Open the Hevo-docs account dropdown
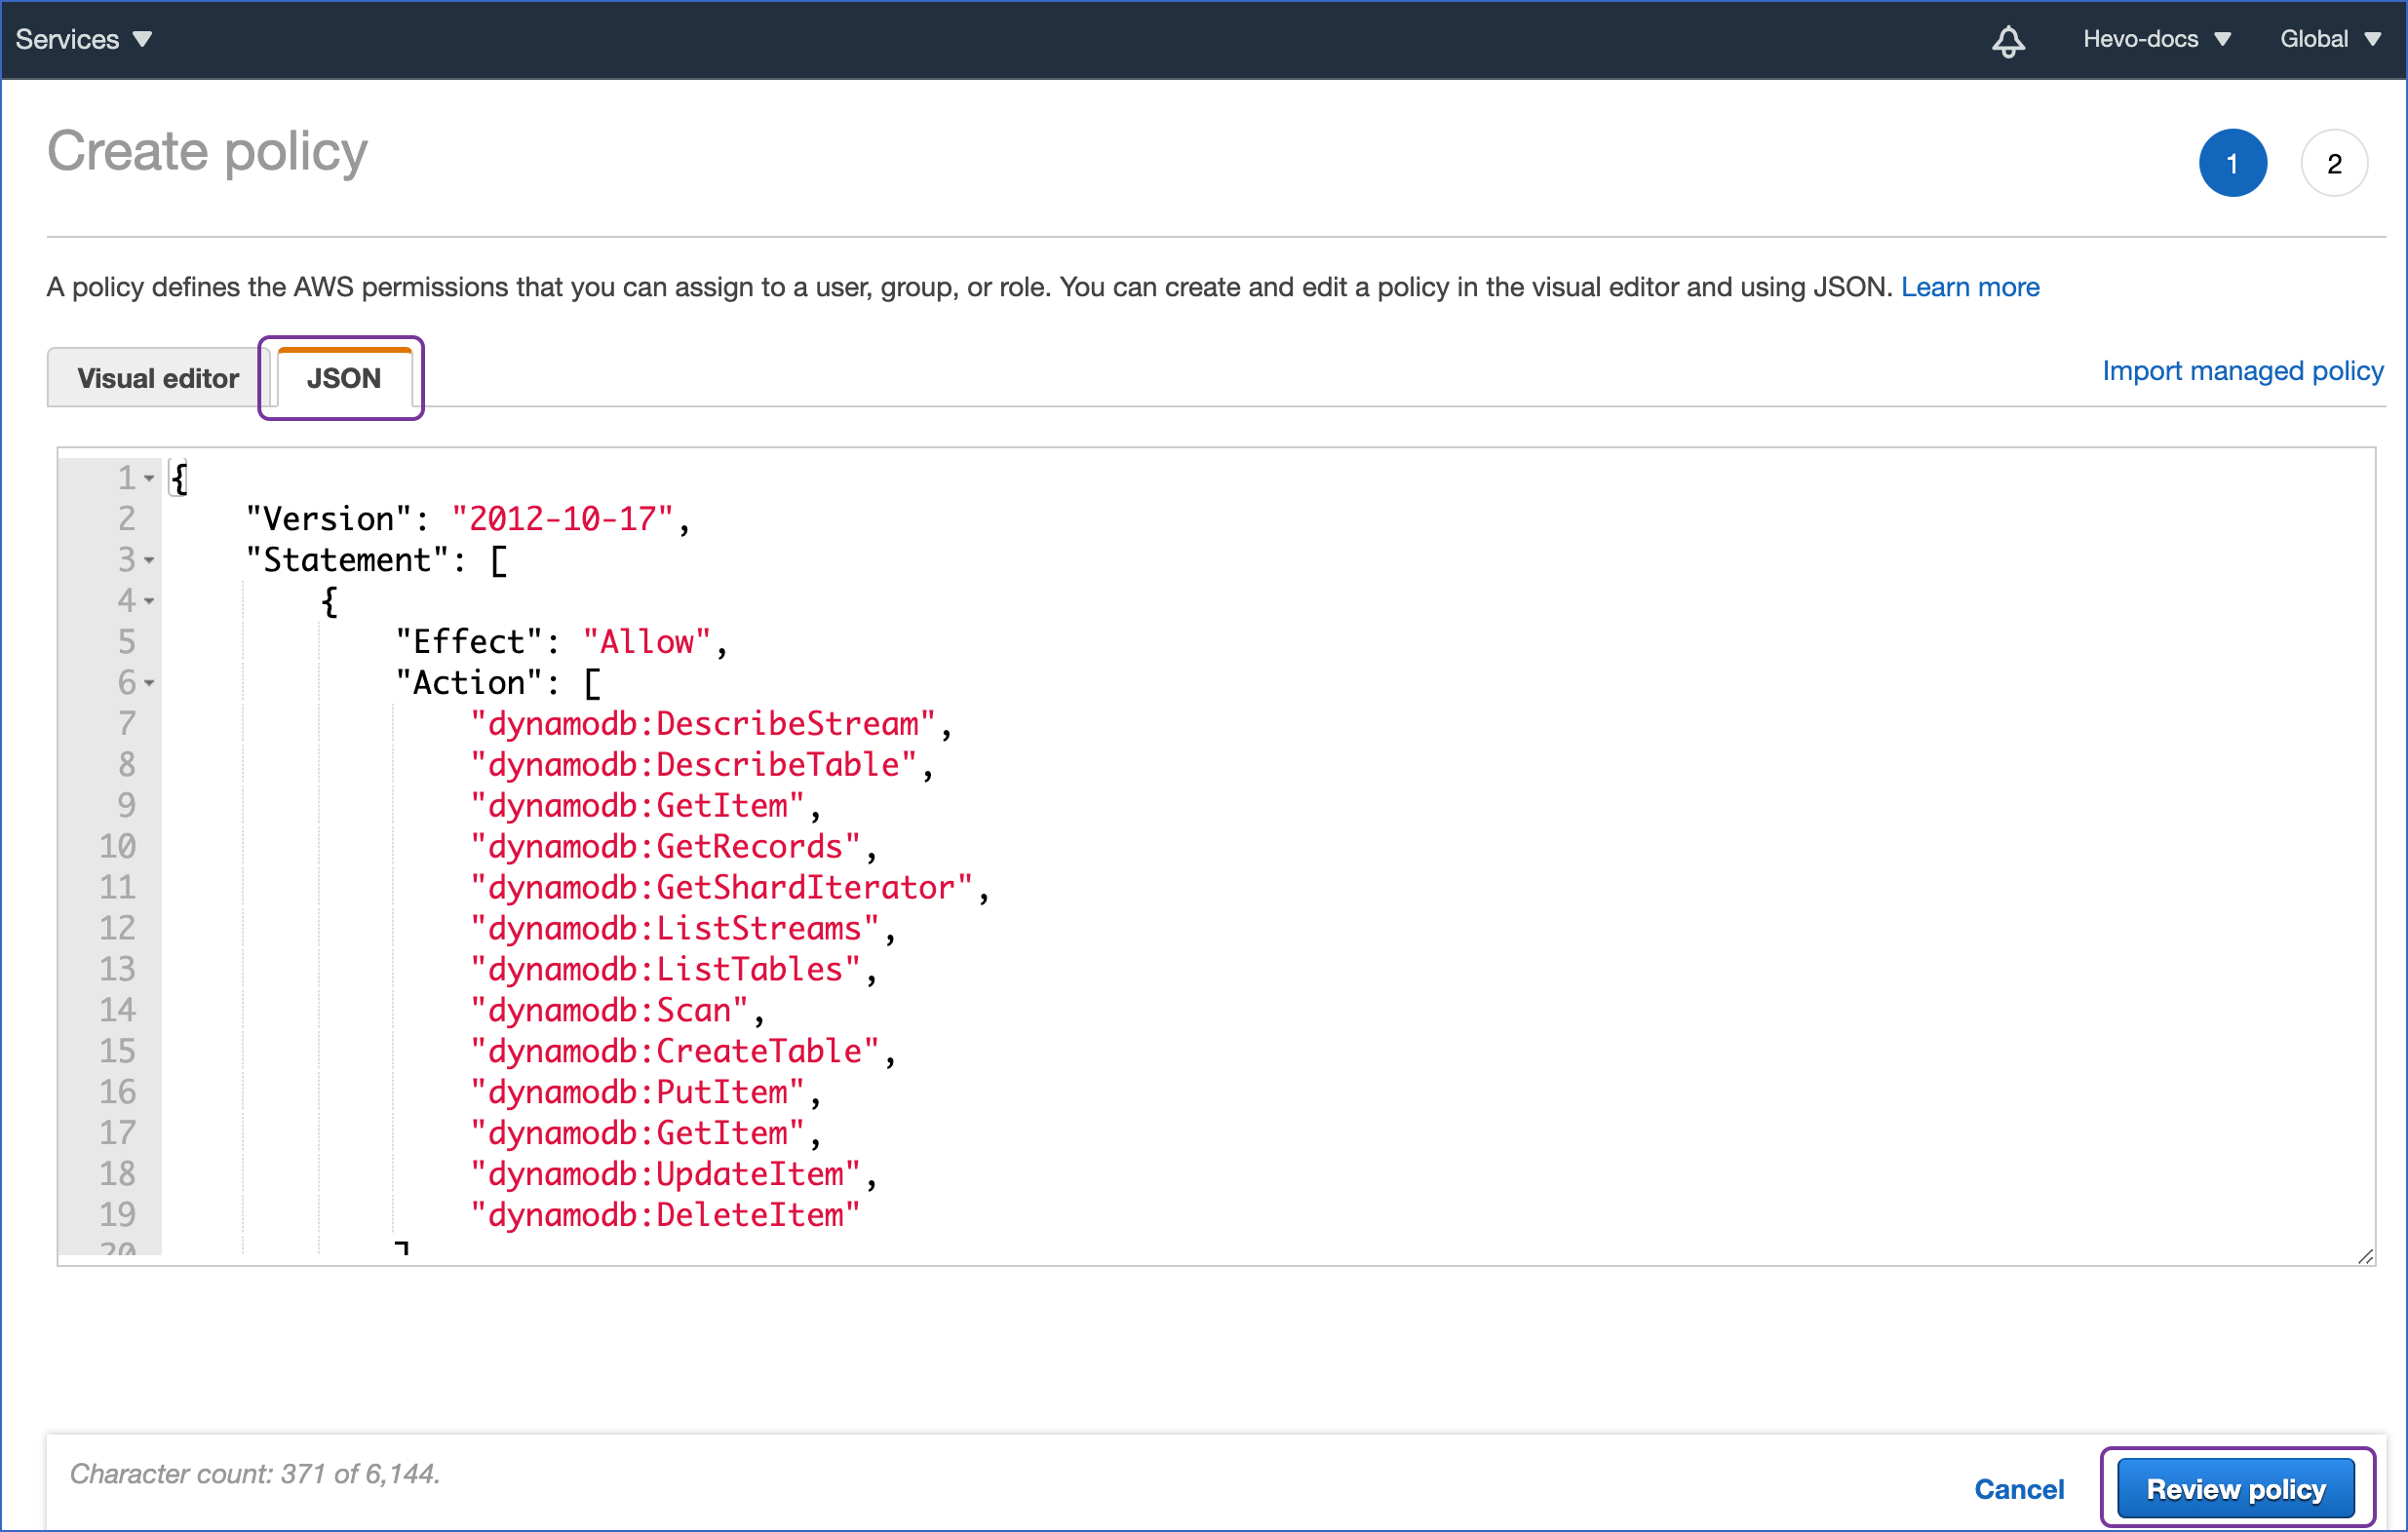The image size is (2408, 1532). tap(2158, 39)
